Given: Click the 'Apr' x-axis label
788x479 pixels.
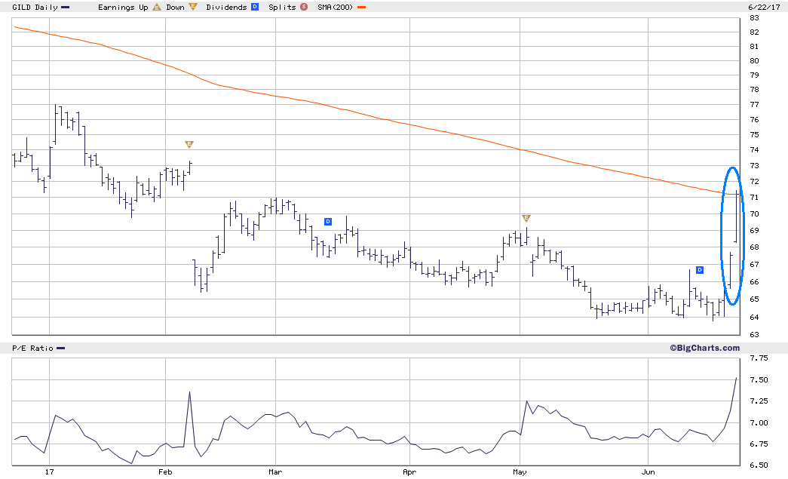Looking at the screenshot, I should click(409, 472).
